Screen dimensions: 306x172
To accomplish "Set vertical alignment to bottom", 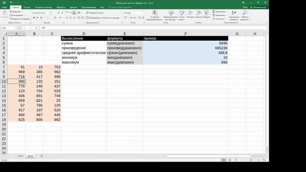I will click(x=74, y=13).
